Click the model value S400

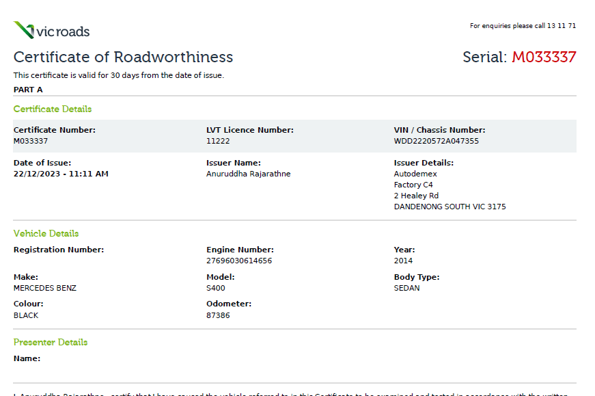(x=216, y=288)
